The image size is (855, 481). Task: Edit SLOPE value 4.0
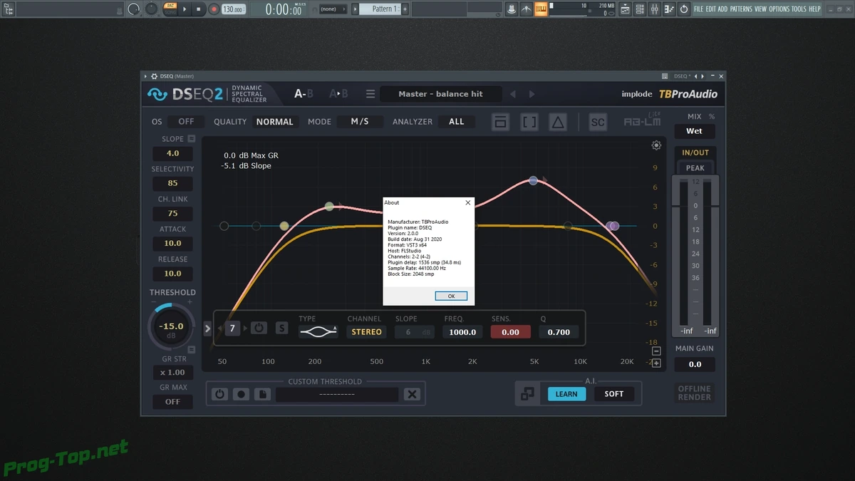(x=172, y=153)
